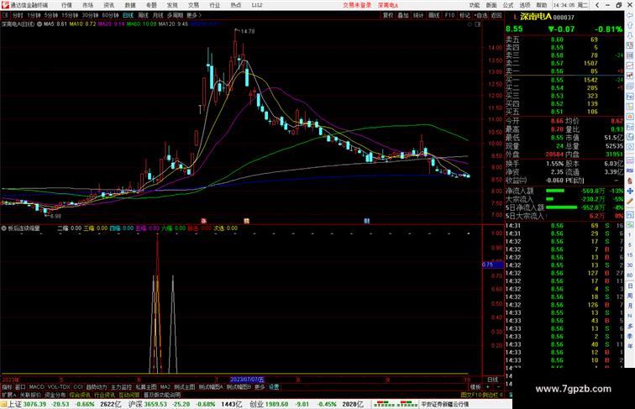Click the 2023/07/07 date marker on time axis
Image resolution: width=635 pixels, height=409 pixels.
tap(247, 380)
